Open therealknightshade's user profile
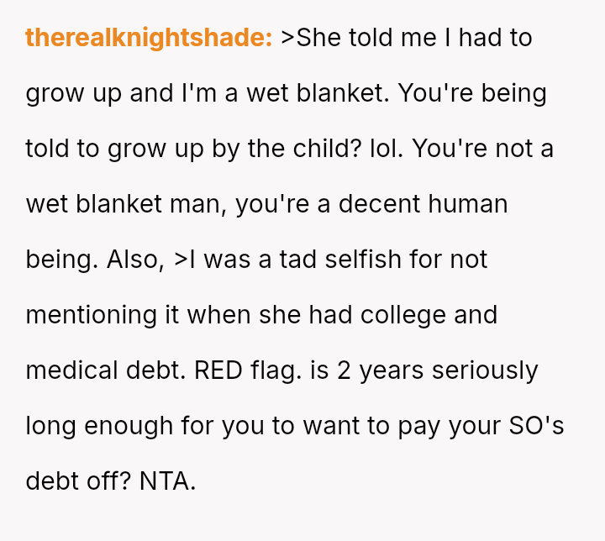Screen dimensions: 605x541 pyautogui.click(x=149, y=38)
